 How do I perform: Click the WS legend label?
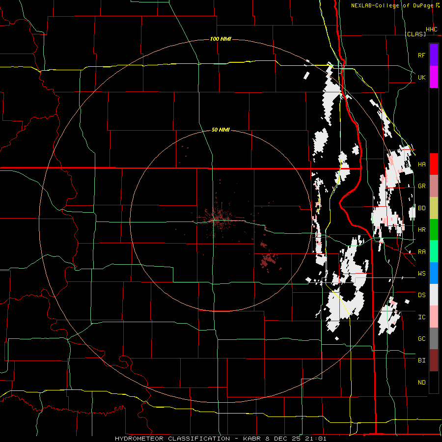point(421,274)
